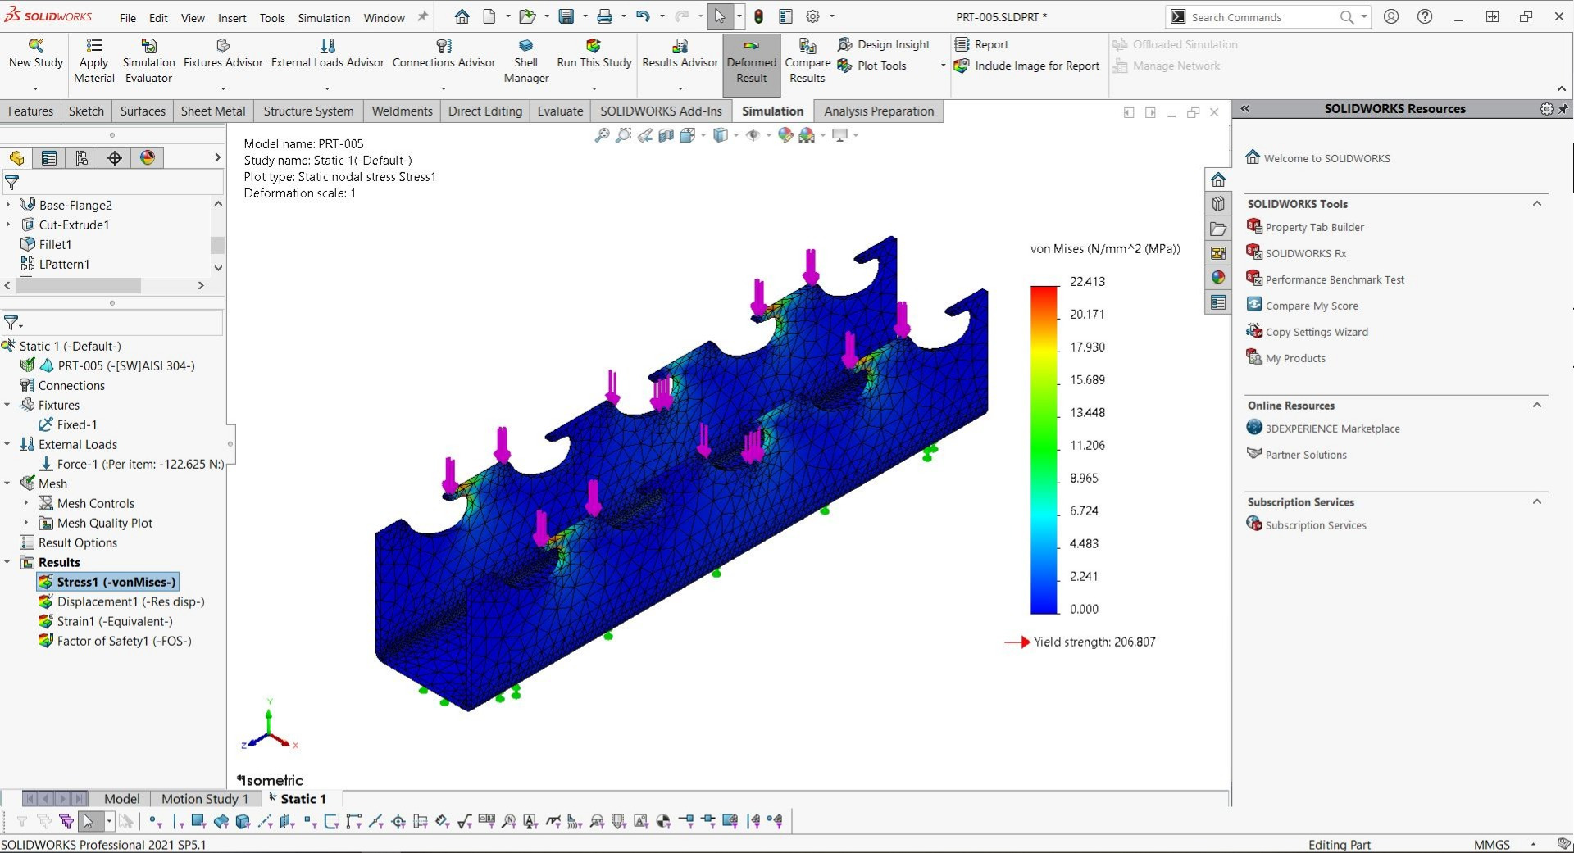Click the Search Commands field
This screenshot has height=853, width=1574.
[x=1262, y=17]
